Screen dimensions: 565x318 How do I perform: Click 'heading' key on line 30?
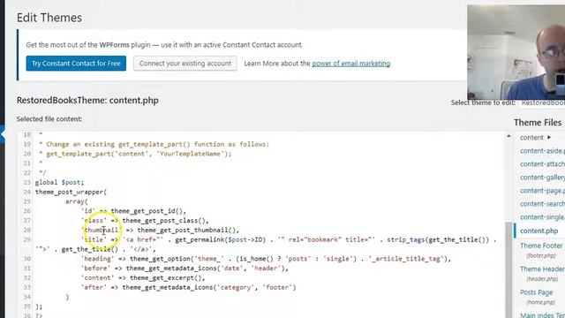click(x=97, y=259)
